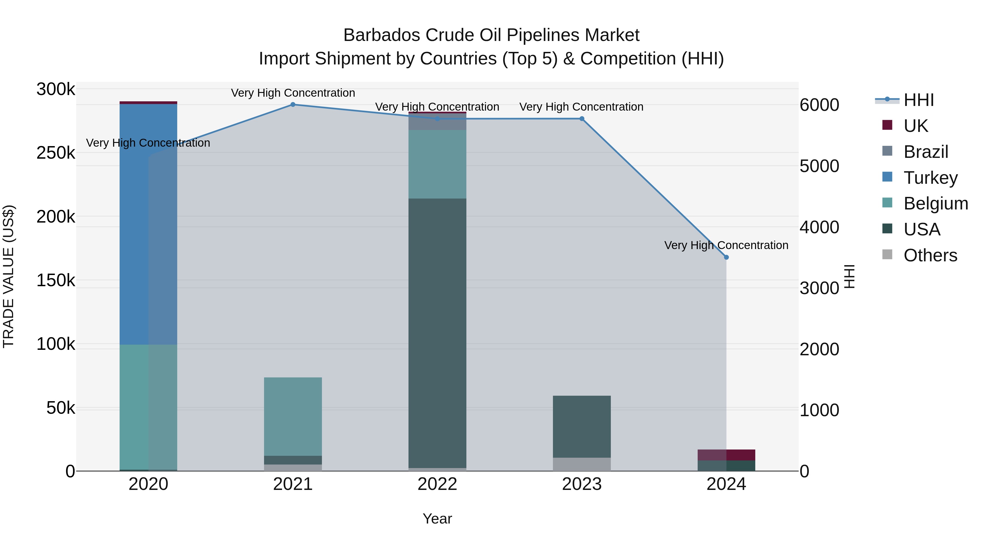
Task: Toggle the Turkey legend entry
Action: [920, 178]
